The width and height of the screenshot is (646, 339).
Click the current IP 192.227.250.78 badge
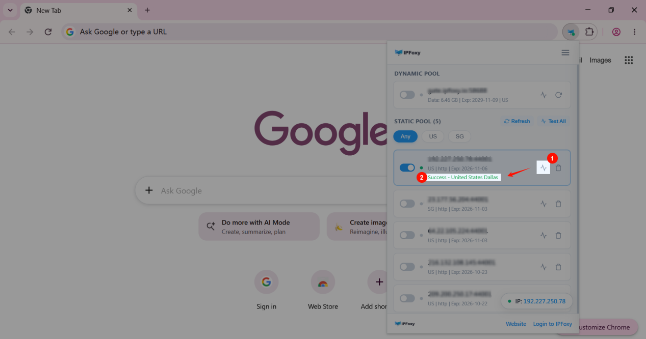537,301
